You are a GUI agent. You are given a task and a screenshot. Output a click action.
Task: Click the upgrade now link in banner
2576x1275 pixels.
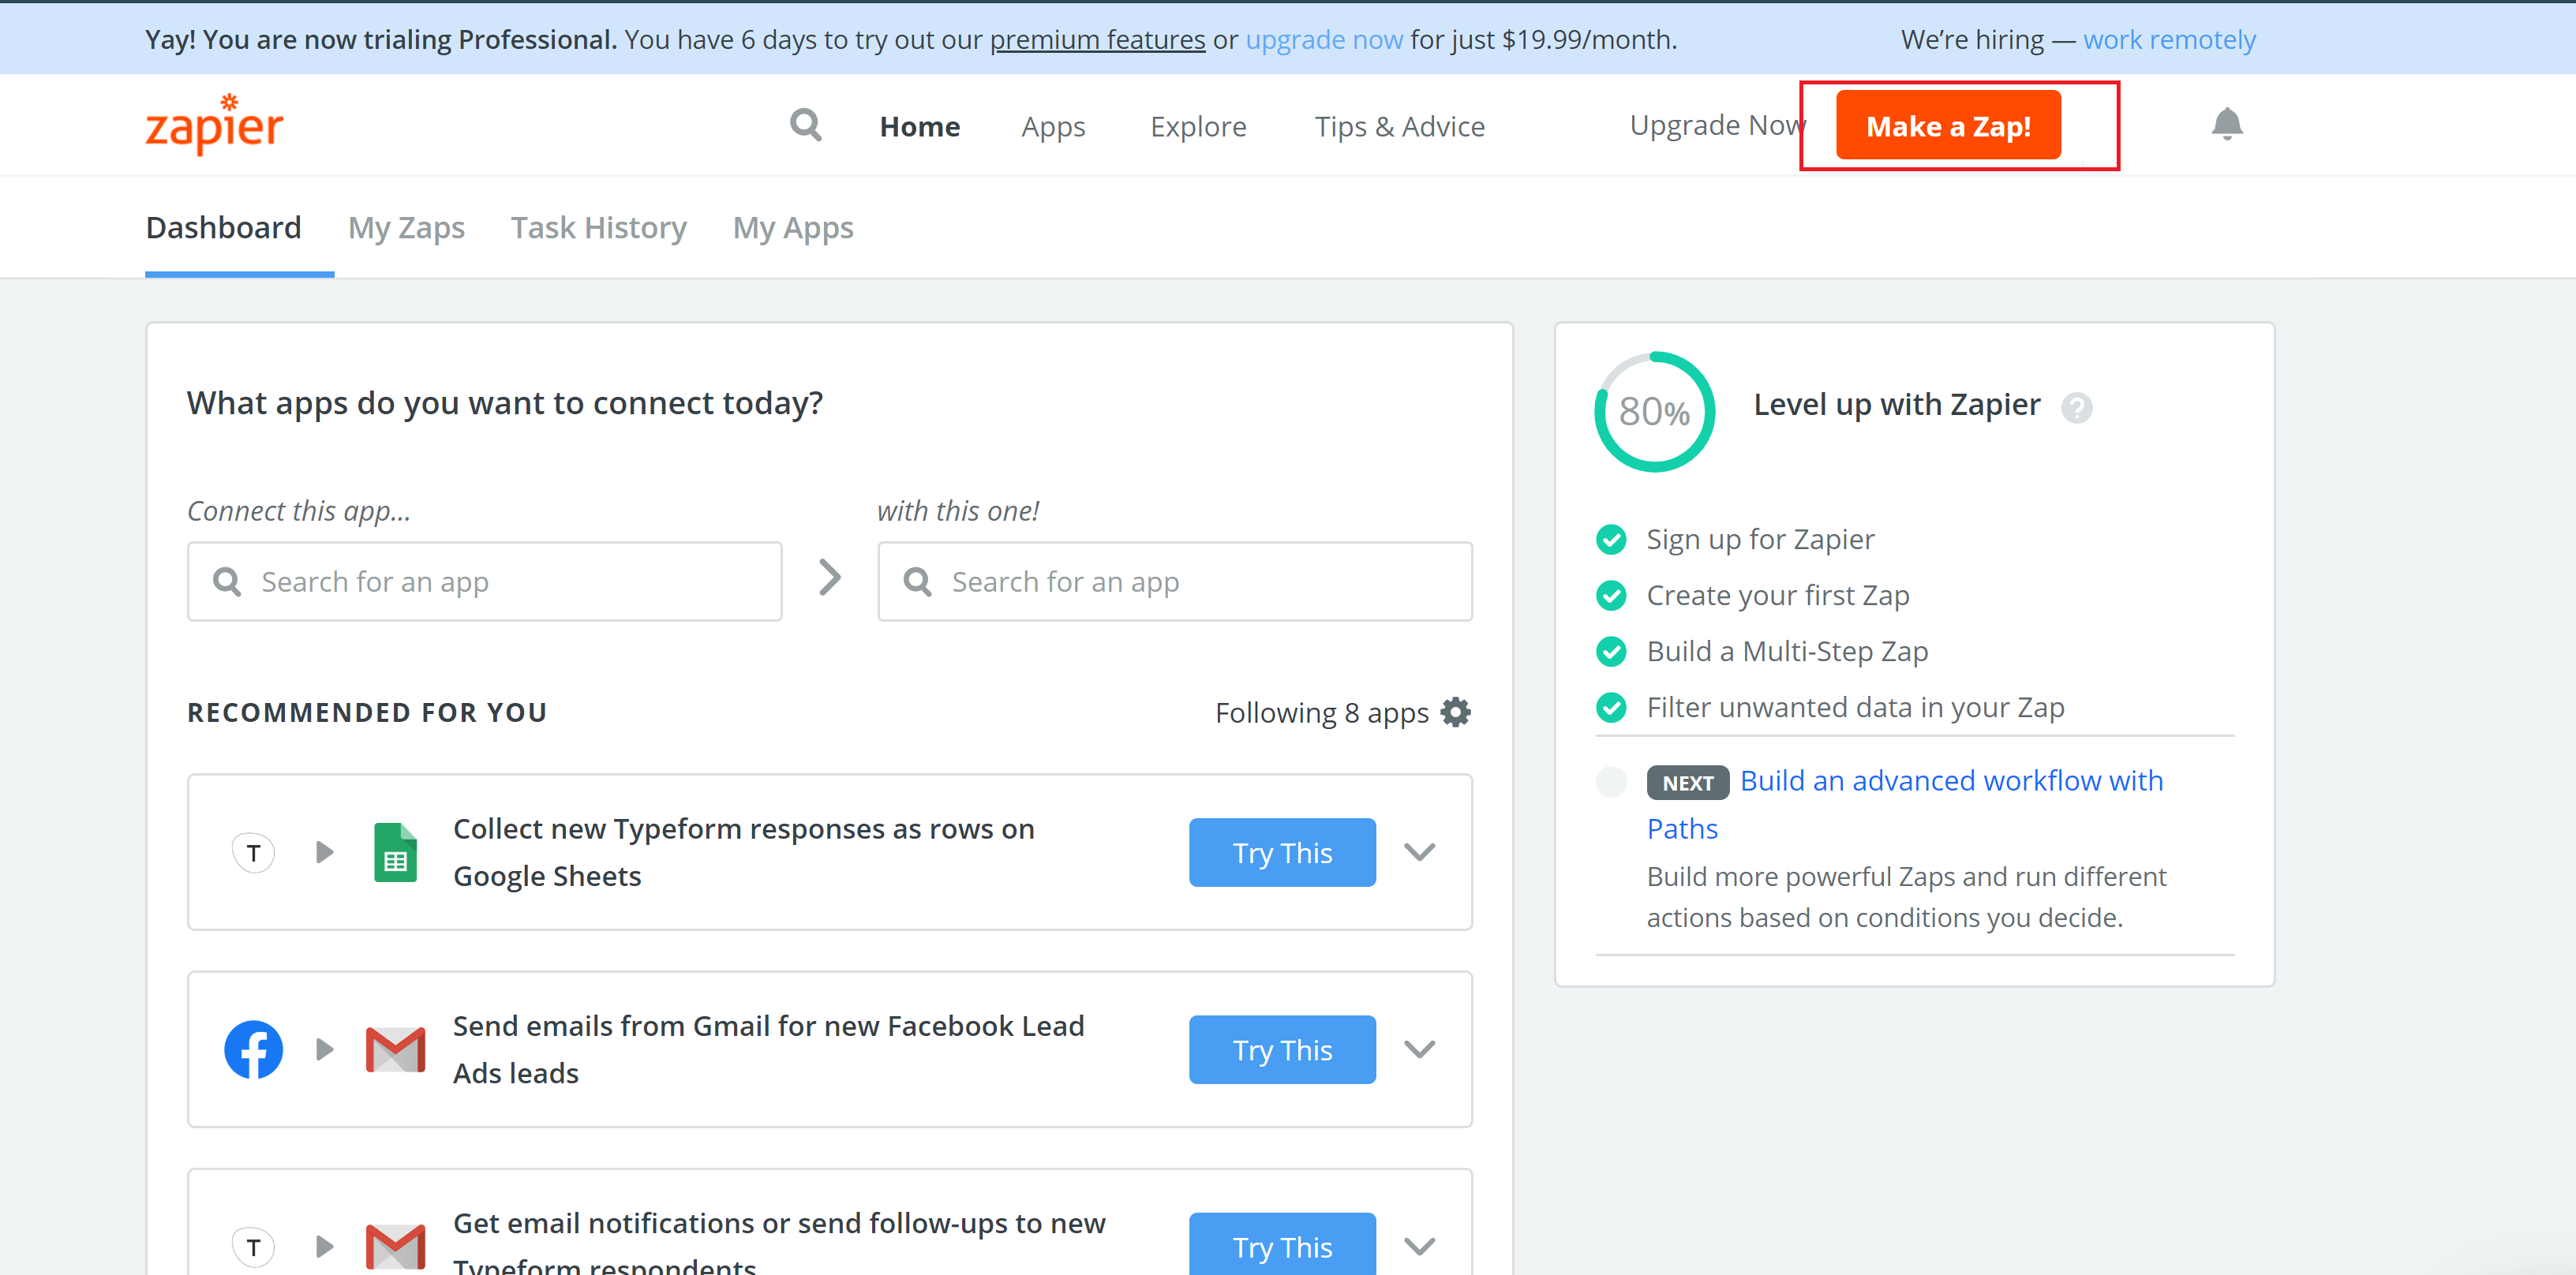point(1323,40)
